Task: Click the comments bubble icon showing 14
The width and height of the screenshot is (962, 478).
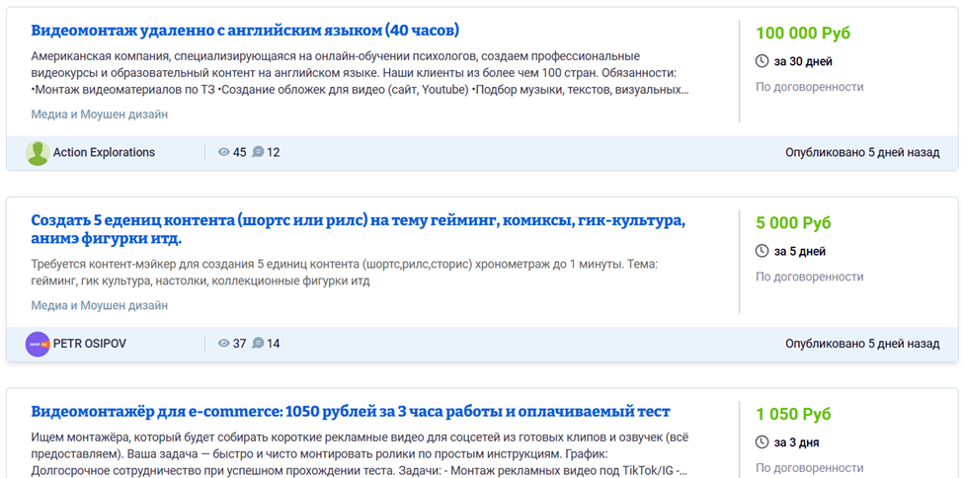Action: 258,343
